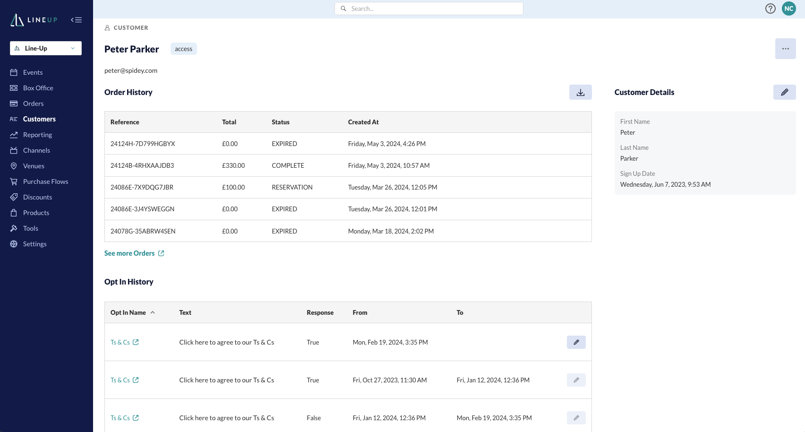Click the Box Office ticket icon
805x432 pixels.
point(14,88)
